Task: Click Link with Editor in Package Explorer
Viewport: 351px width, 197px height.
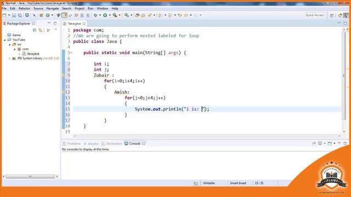Action: click(40, 30)
